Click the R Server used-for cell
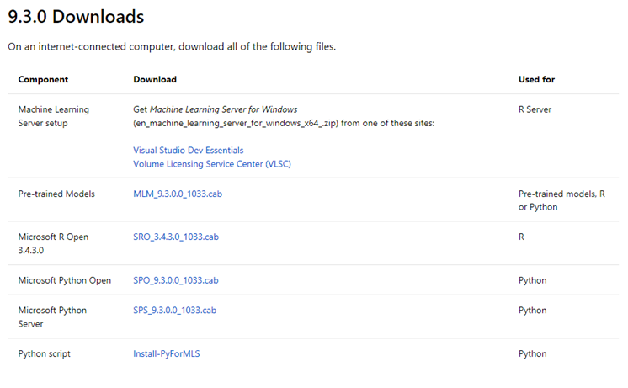The image size is (628, 388). [535, 109]
